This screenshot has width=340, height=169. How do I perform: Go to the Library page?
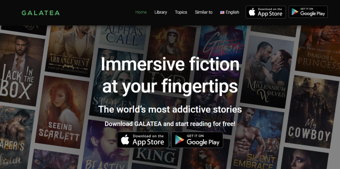pos(161,12)
